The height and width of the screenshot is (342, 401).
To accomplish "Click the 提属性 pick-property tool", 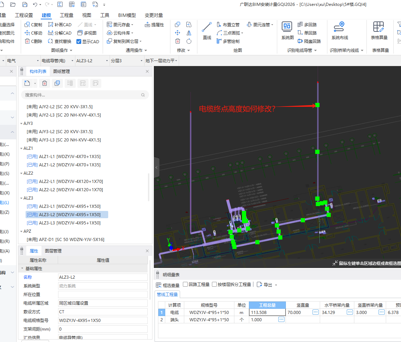I will point(154,25).
